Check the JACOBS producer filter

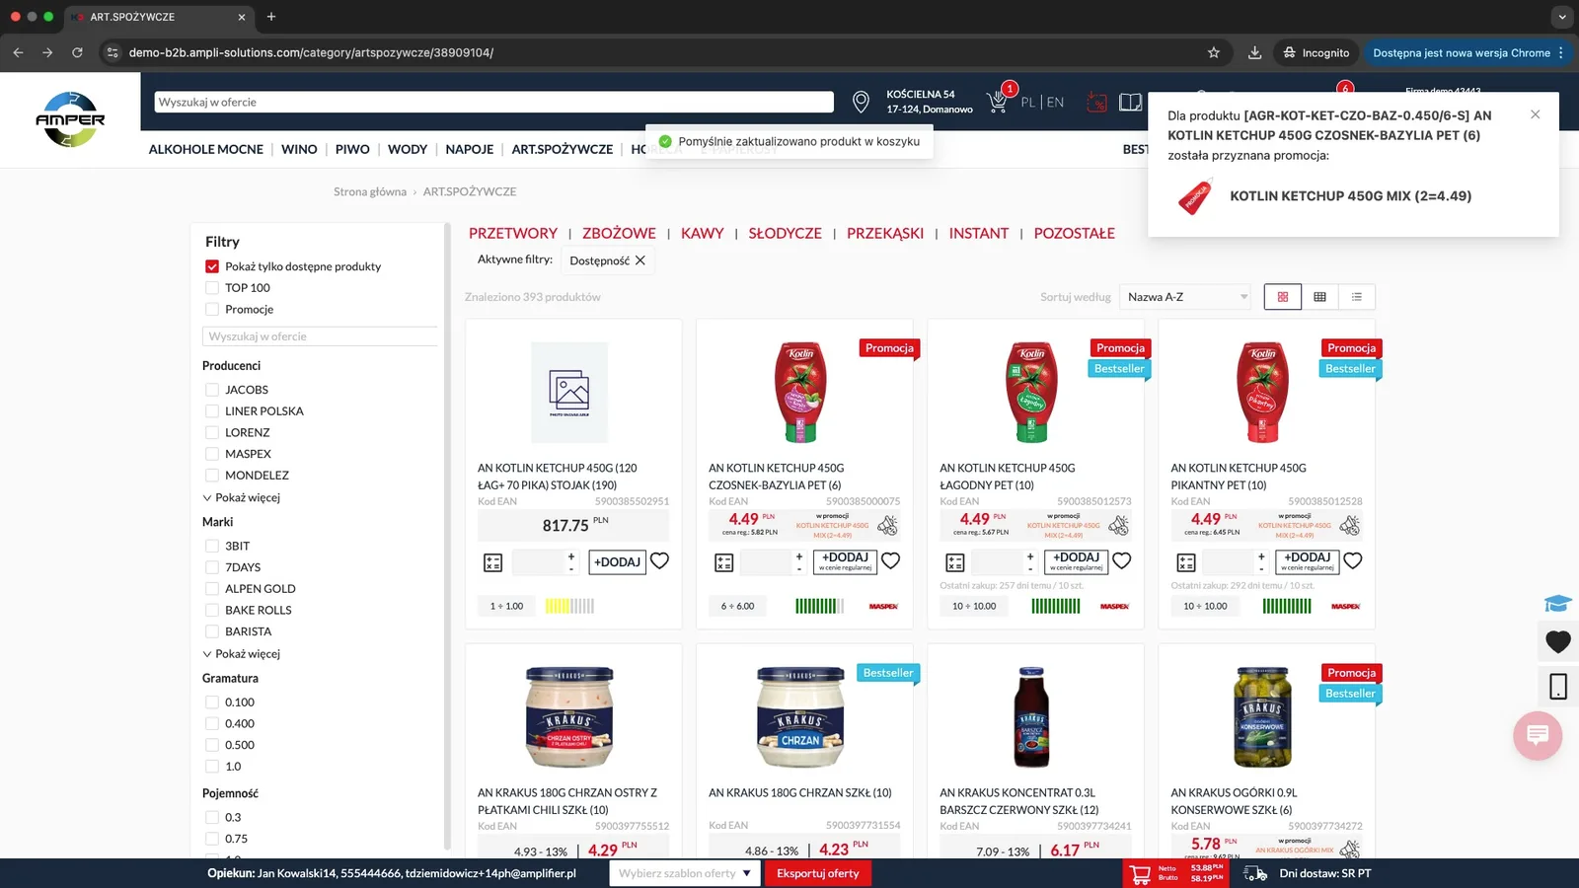coord(212,390)
